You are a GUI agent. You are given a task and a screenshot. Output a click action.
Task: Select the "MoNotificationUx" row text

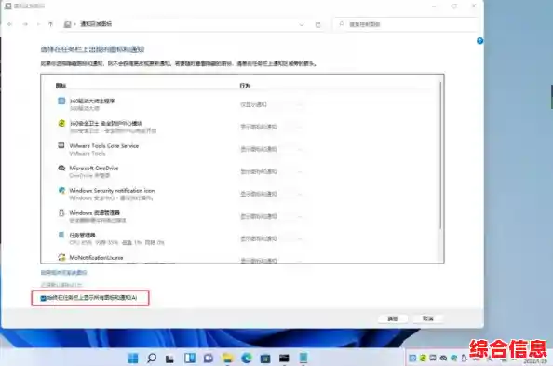(x=96, y=258)
